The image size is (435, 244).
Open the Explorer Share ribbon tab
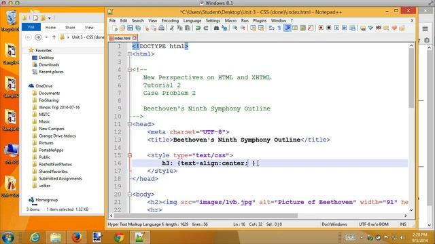click(x=70, y=27)
